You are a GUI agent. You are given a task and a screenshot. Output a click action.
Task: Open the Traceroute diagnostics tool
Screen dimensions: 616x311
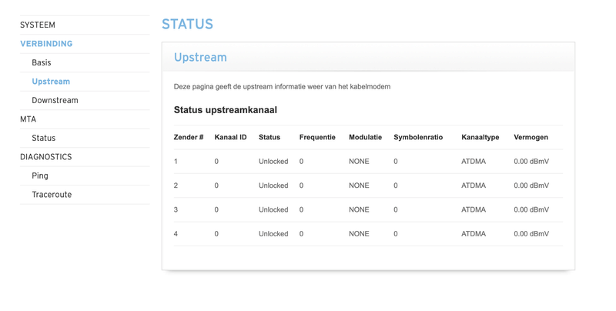(52, 195)
